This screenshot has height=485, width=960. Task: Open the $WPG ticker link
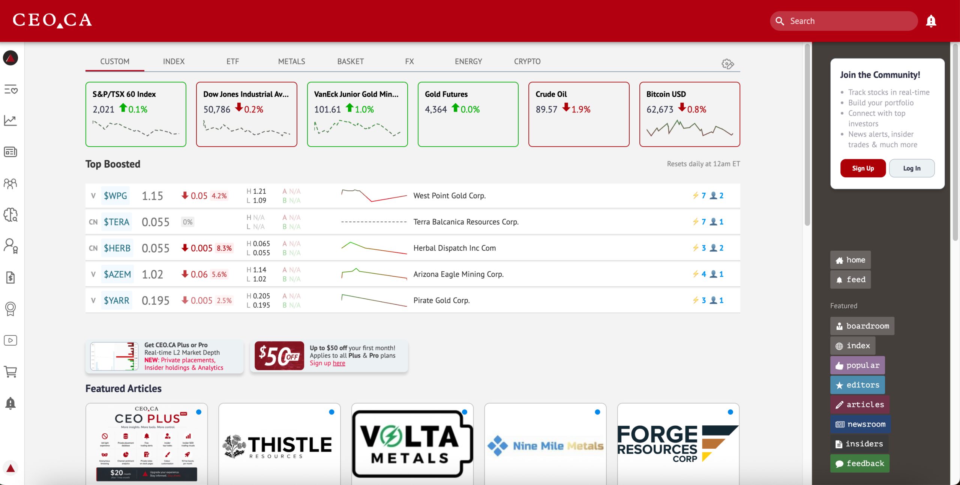(115, 196)
